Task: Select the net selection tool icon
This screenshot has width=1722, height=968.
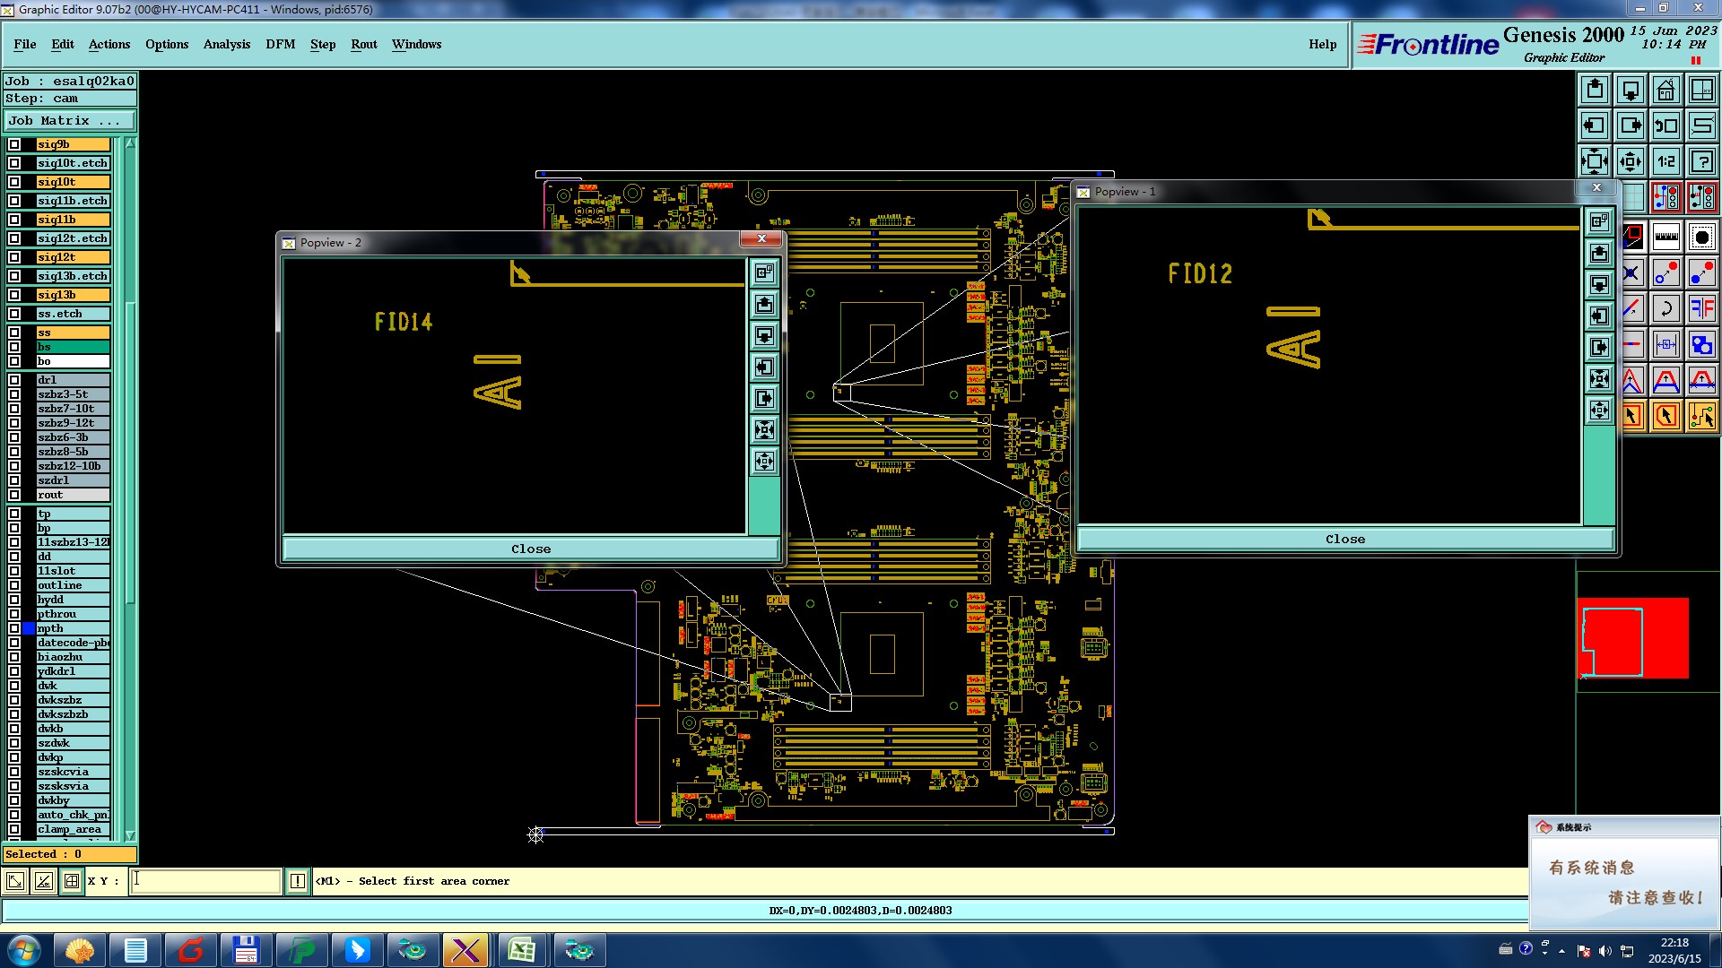Action: (1701, 416)
